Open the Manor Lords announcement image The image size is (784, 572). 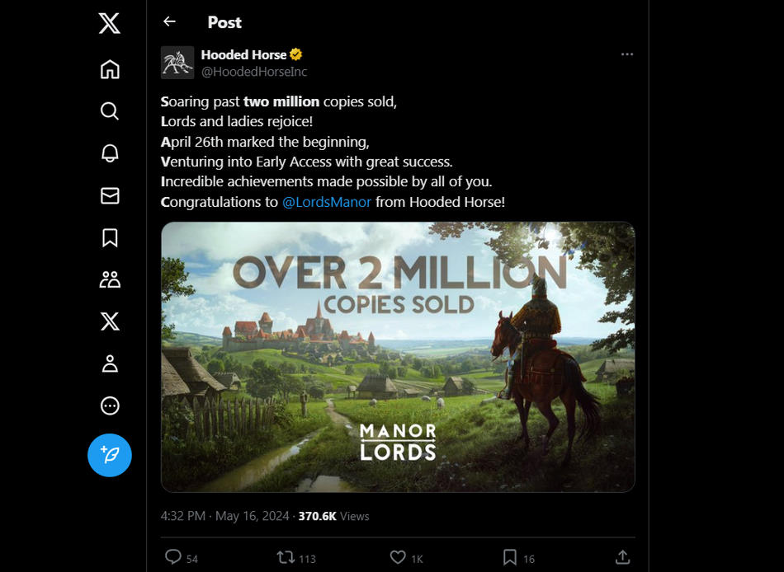pos(398,356)
